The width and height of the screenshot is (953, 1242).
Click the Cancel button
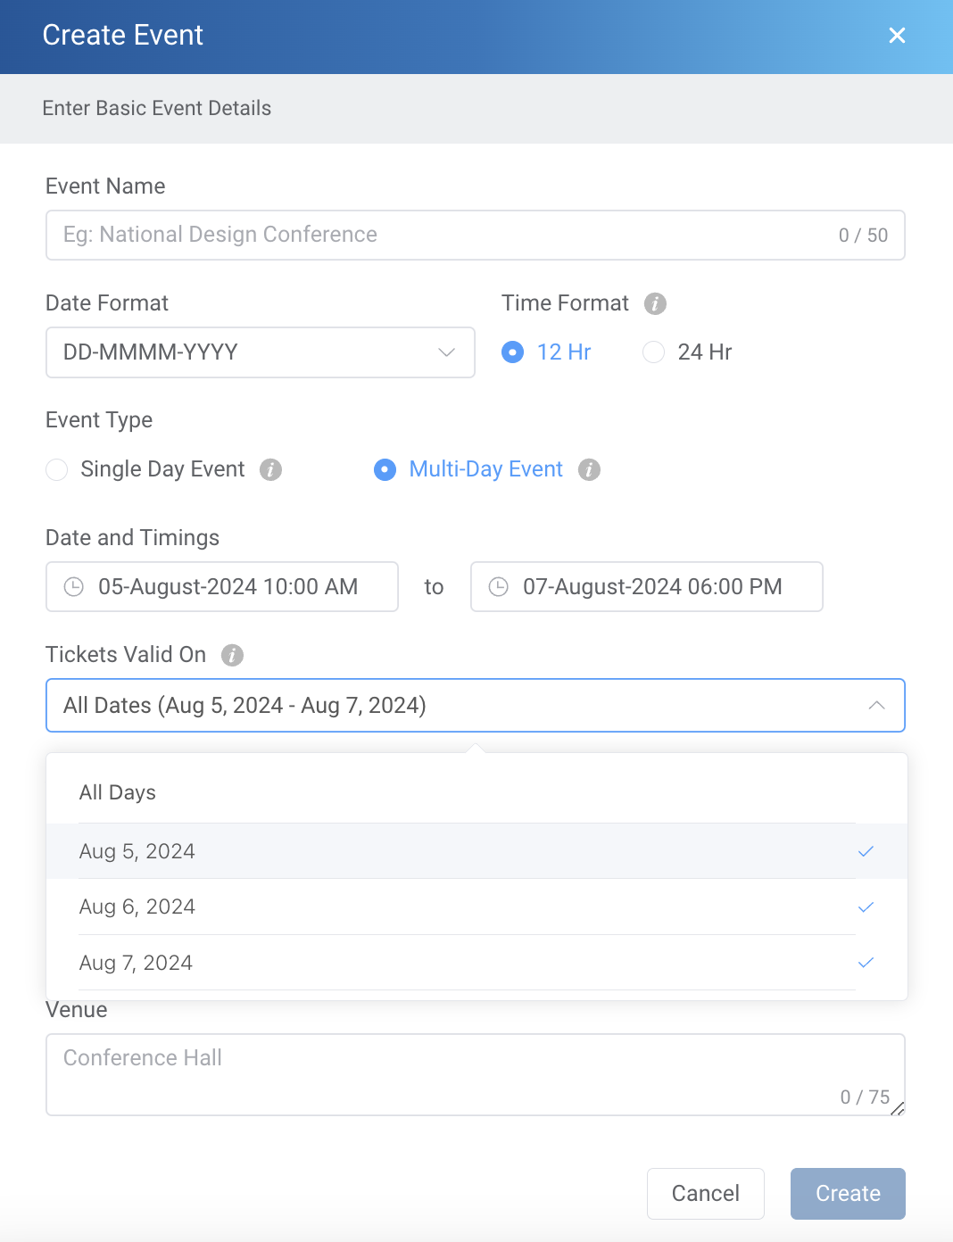point(705,1193)
